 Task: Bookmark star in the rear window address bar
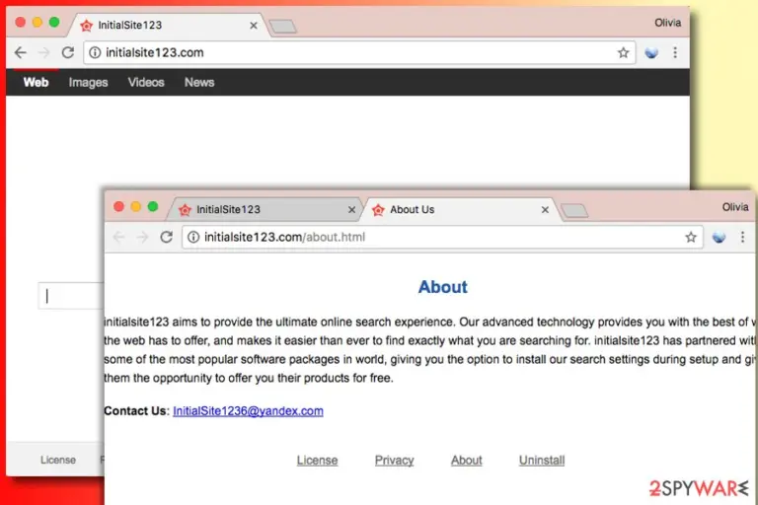(x=623, y=52)
